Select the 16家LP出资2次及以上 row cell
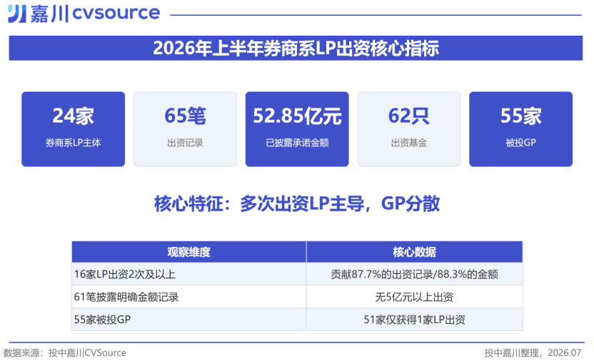594x361 pixels. pos(189,274)
